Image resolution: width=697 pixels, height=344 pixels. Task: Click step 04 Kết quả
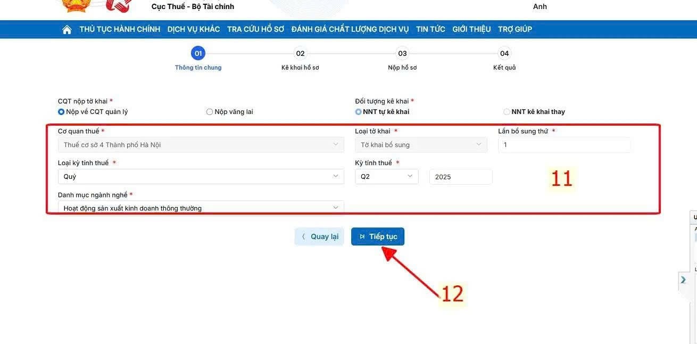coord(504,59)
